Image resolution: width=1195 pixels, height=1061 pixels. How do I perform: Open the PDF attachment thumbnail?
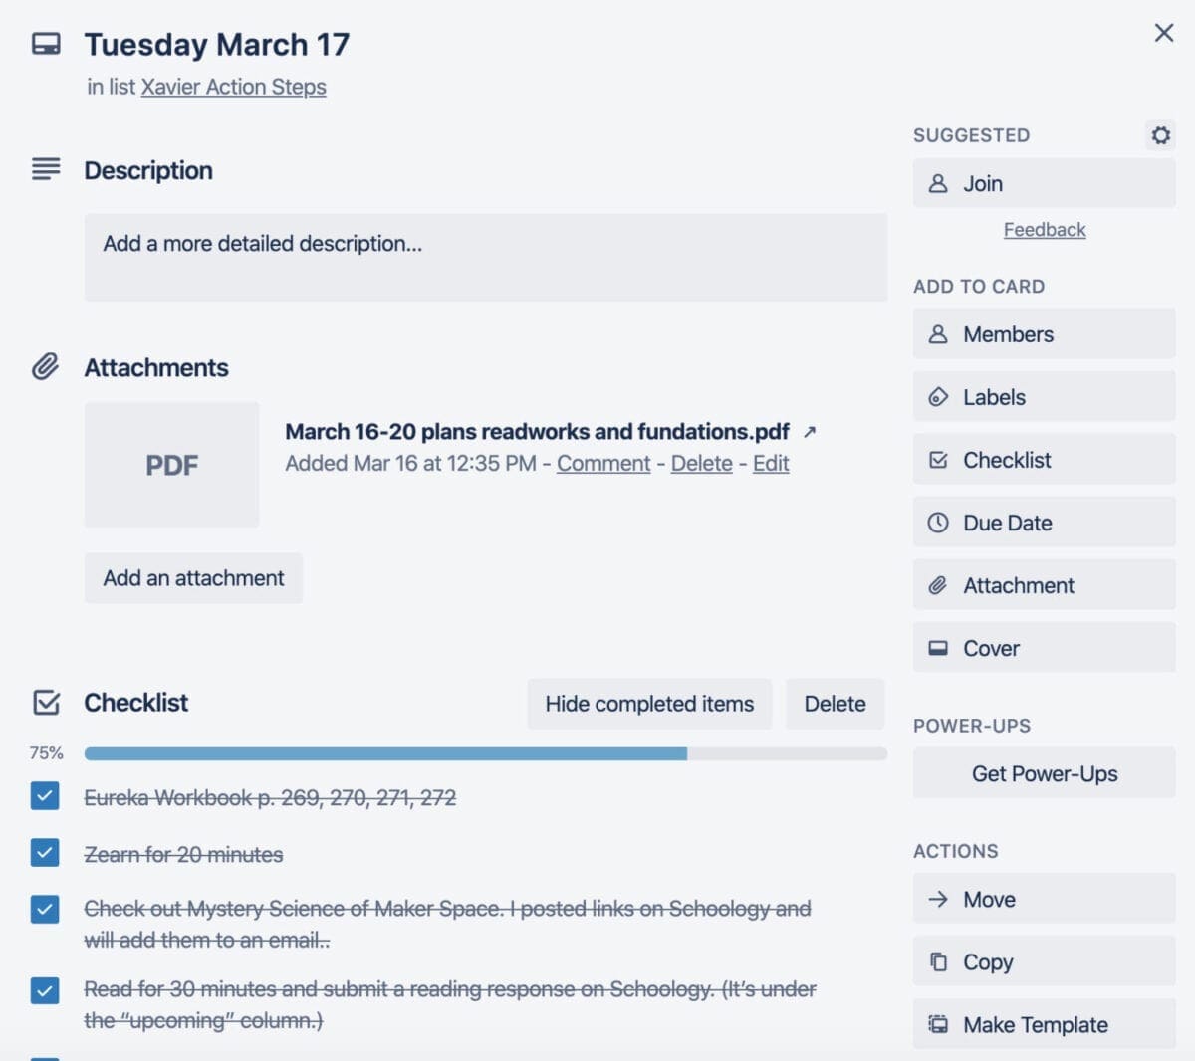(x=171, y=465)
